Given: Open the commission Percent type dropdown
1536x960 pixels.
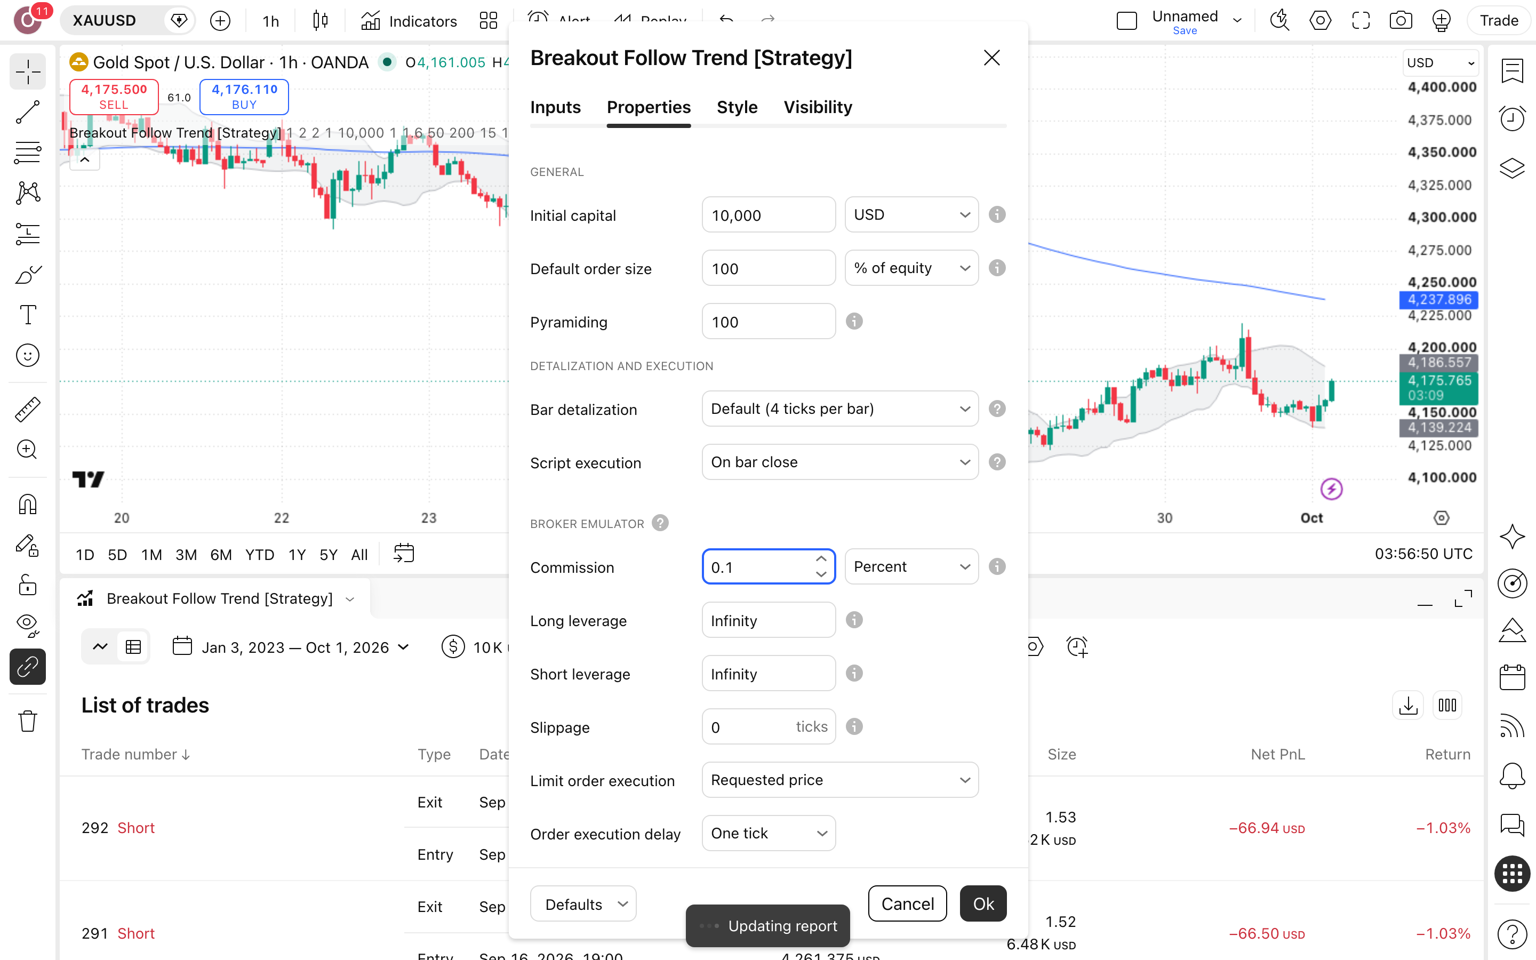Looking at the screenshot, I should [911, 566].
